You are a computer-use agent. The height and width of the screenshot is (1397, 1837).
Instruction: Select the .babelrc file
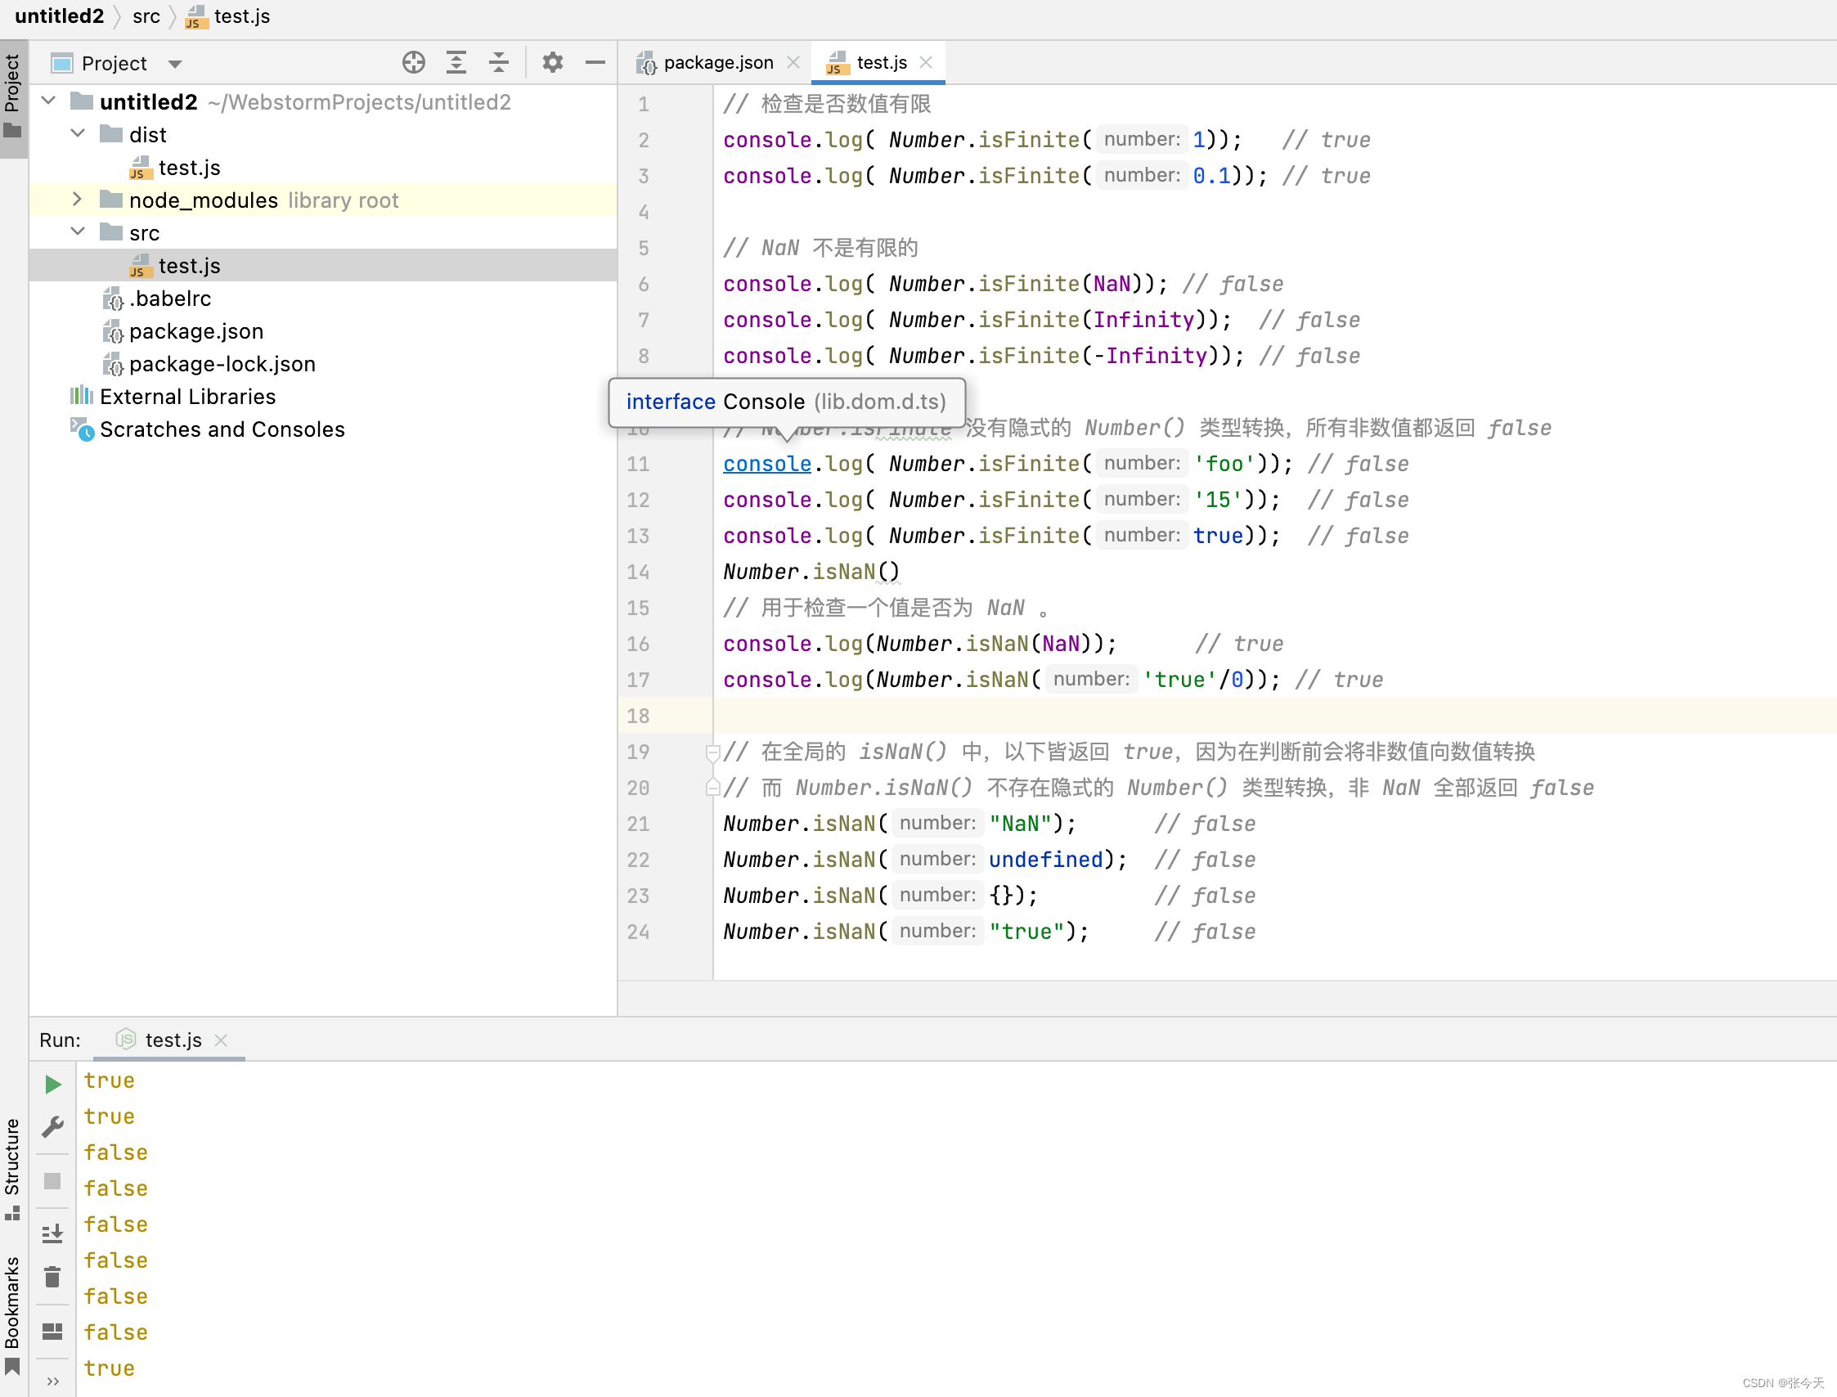coord(169,298)
